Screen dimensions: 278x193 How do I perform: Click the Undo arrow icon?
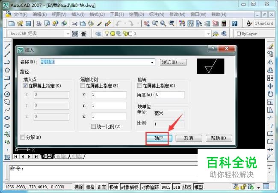[x=118, y=23]
